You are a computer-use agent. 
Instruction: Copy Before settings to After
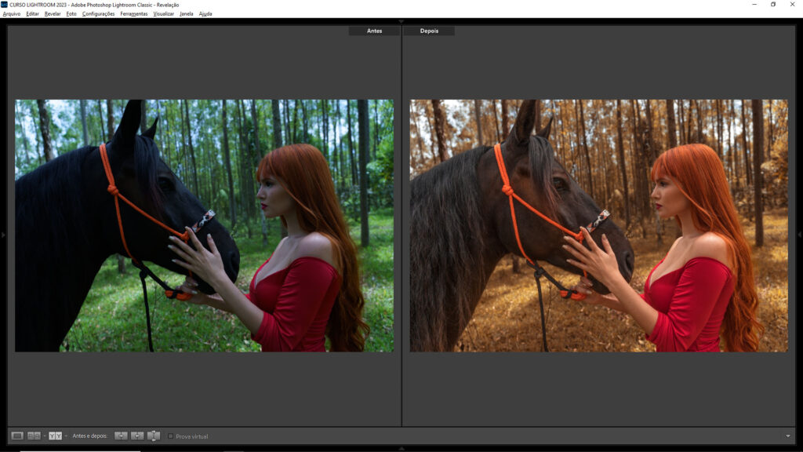point(121,436)
